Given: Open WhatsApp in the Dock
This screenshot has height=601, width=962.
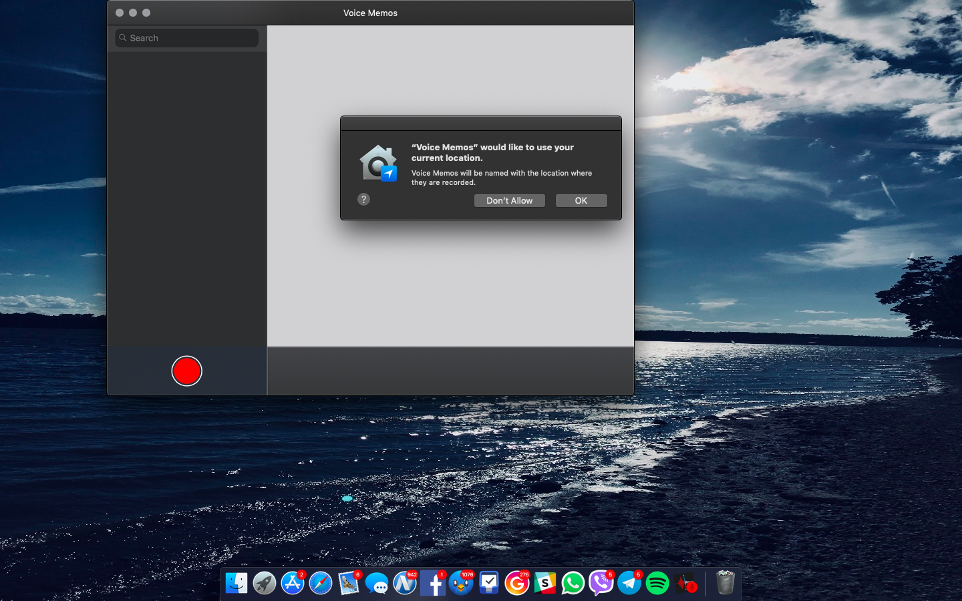Looking at the screenshot, I should point(573,584).
